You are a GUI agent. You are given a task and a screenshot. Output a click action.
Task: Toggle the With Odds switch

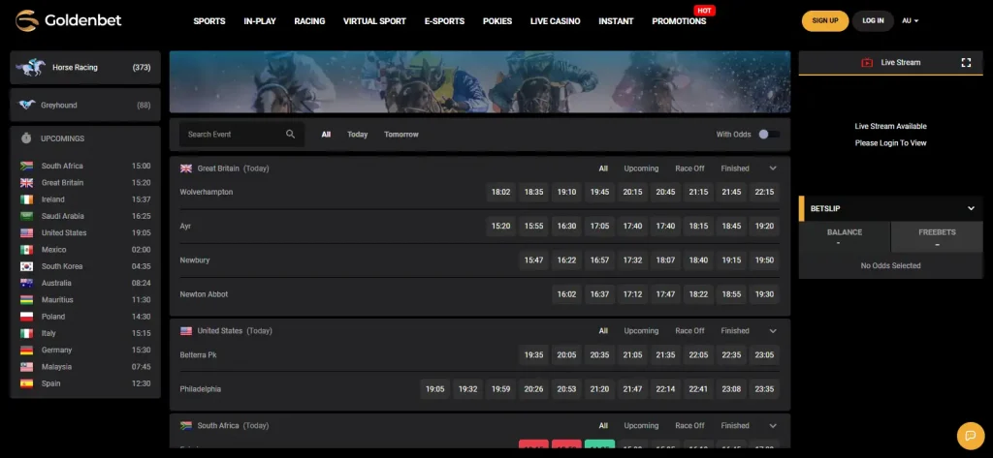click(769, 135)
